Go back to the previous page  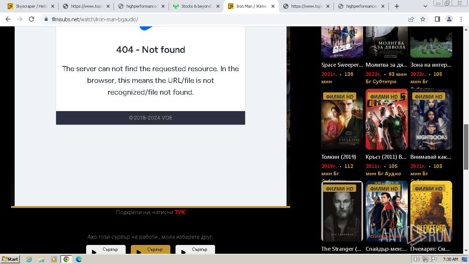click(x=8, y=19)
